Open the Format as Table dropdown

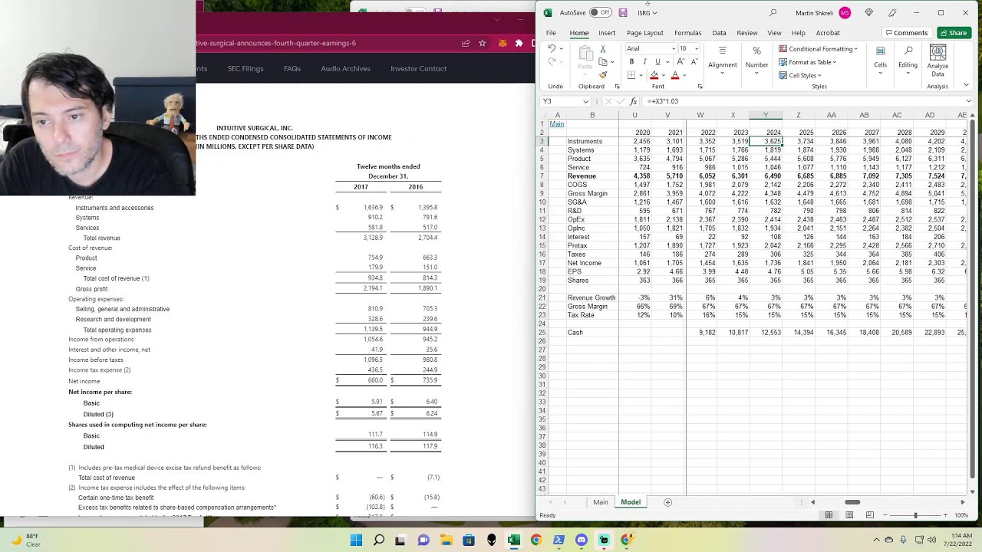tap(808, 62)
